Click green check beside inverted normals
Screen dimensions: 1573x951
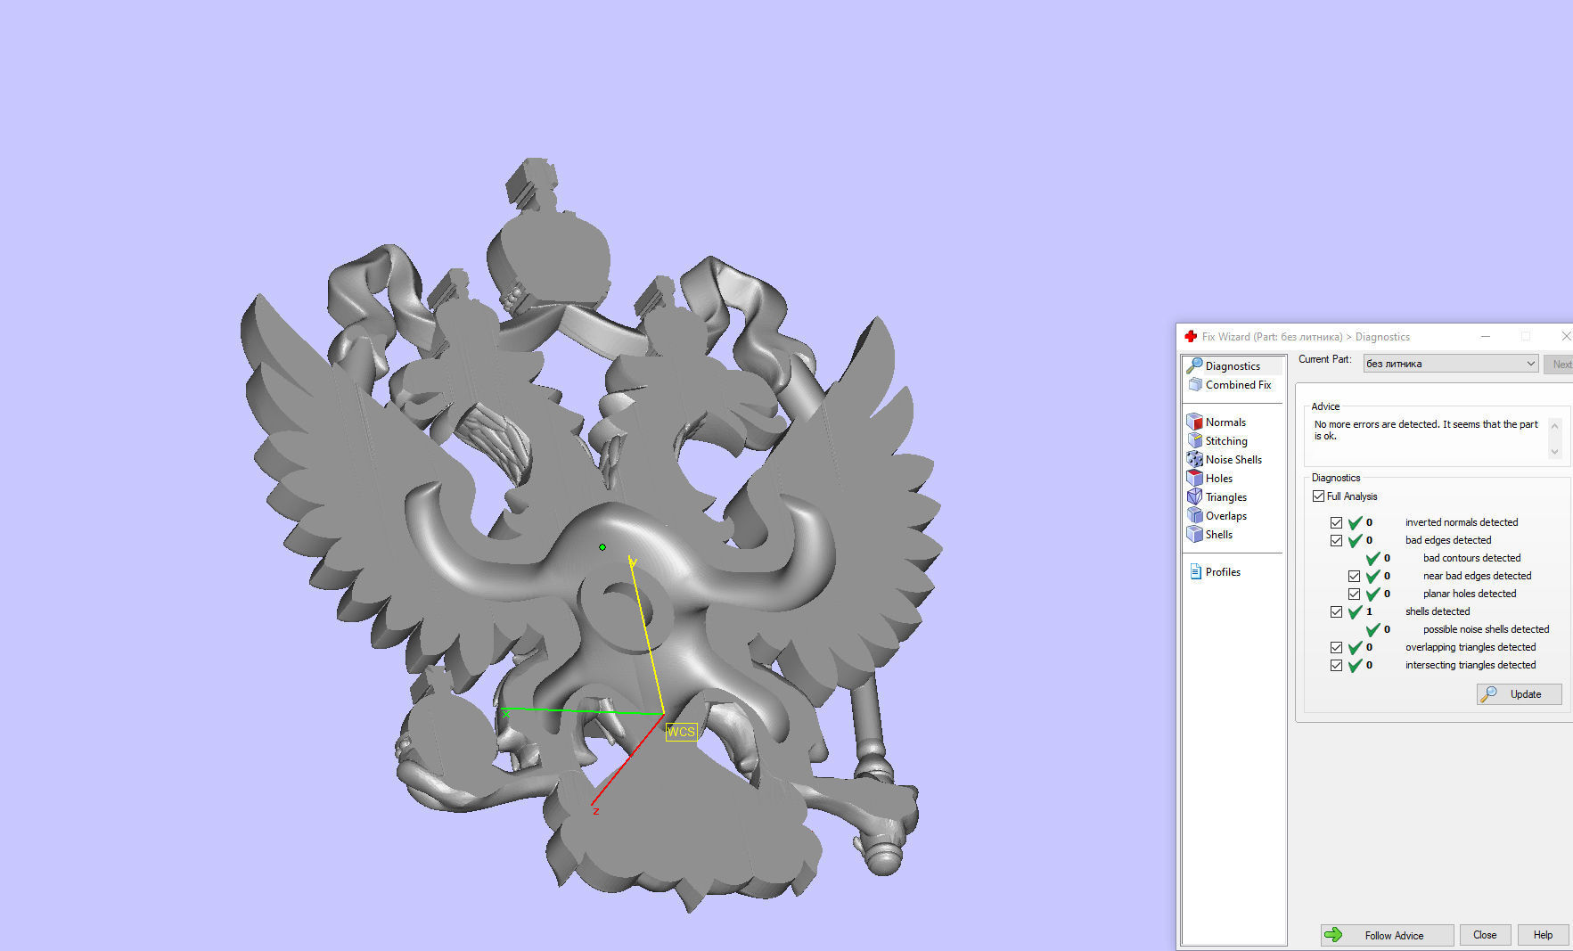(x=1355, y=522)
